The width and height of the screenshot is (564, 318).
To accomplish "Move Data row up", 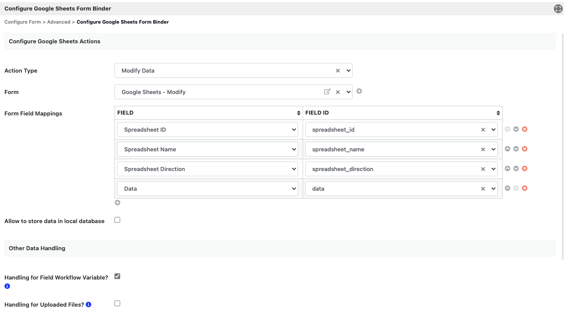I will click(x=507, y=188).
